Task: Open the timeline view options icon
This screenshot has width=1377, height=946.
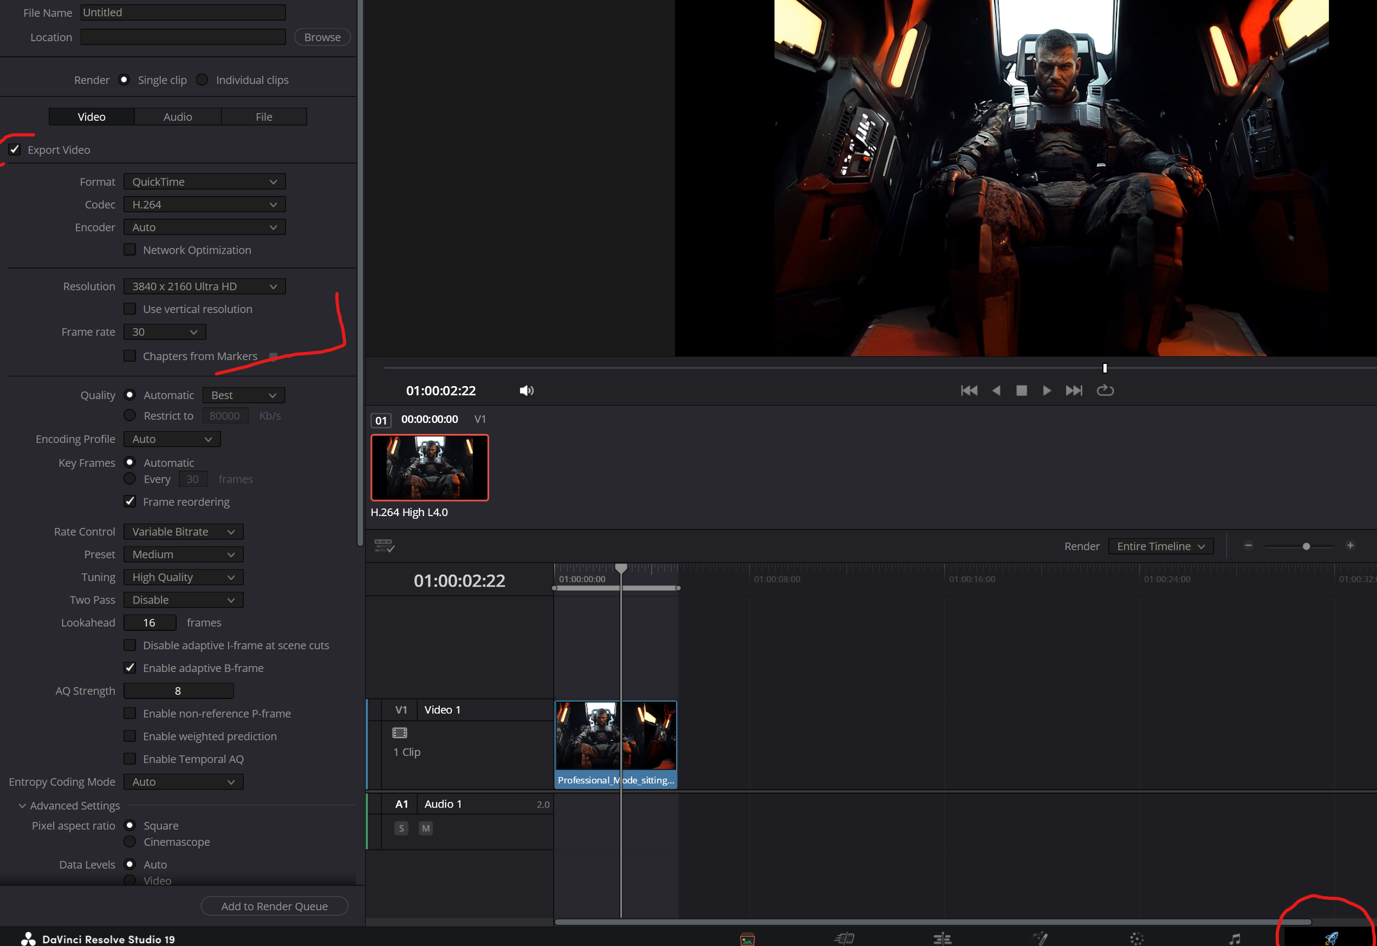Action: click(384, 545)
